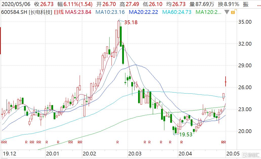261x159 pixels.
Task: Click the 600584.SH stock code
Action: [x=14, y=12]
